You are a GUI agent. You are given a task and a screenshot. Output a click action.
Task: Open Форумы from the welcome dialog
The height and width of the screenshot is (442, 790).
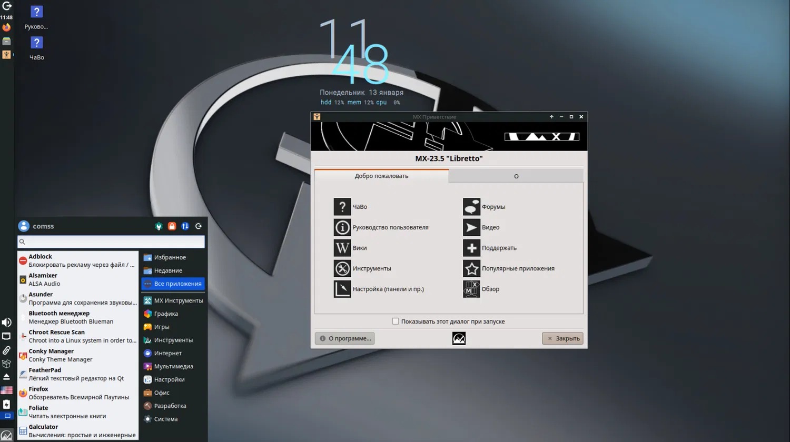tap(471, 207)
